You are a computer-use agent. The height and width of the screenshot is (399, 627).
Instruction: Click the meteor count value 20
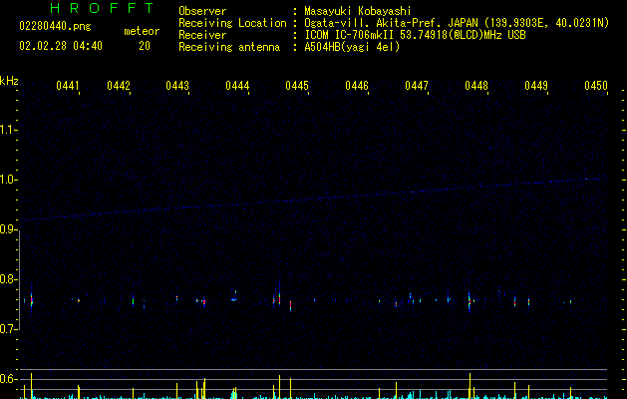pos(145,46)
